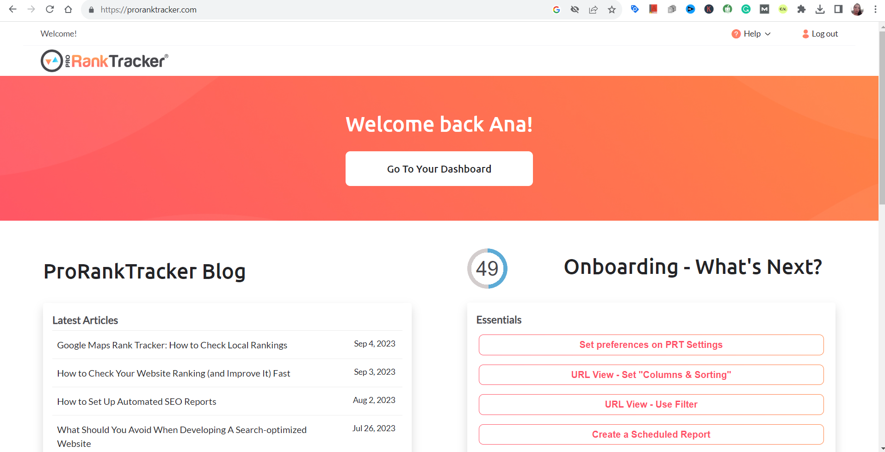Click the vertical scrollbar thumb
The height and width of the screenshot is (452, 885).
[882, 118]
